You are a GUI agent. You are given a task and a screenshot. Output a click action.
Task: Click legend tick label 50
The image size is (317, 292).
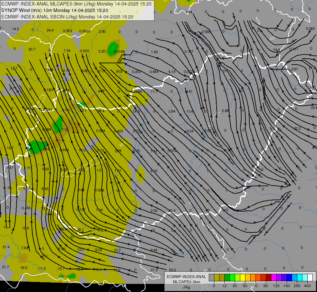coord(245,286)
